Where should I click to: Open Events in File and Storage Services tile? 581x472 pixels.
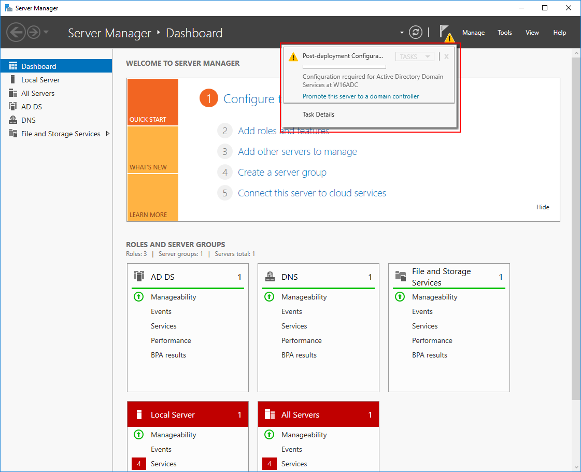pos(422,311)
